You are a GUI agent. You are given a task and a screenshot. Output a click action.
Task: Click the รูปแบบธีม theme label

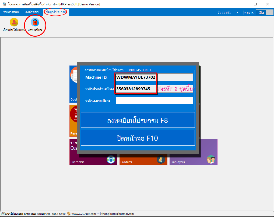click(224, 12)
